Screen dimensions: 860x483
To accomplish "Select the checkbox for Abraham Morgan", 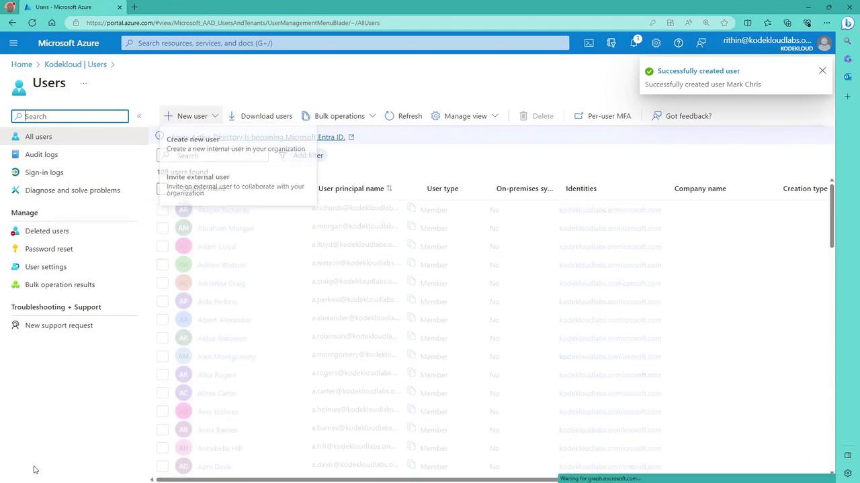I will (163, 228).
